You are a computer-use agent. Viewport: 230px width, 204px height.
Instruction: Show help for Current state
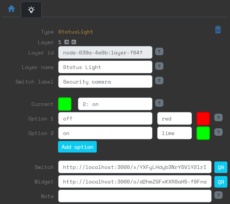(x=159, y=103)
